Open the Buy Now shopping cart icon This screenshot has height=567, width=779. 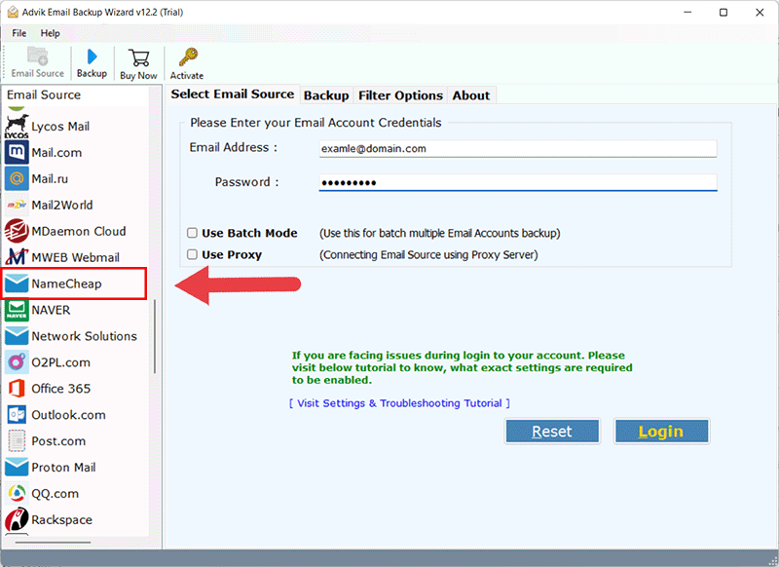[138, 57]
